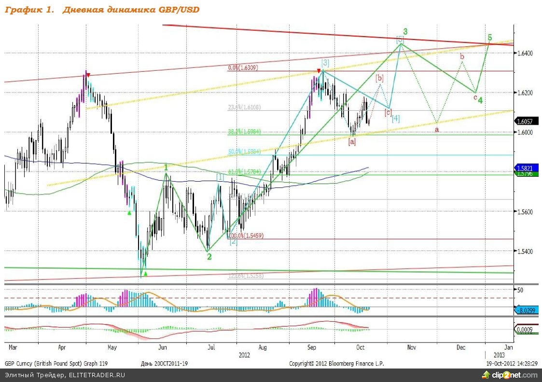Click the black 1.6057 current price tag
This screenshot has width=542, height=382.
[526, 122]
